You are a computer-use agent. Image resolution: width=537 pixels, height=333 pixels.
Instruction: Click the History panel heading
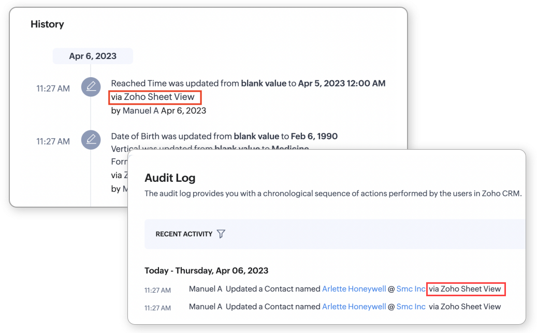coord(47,24)
